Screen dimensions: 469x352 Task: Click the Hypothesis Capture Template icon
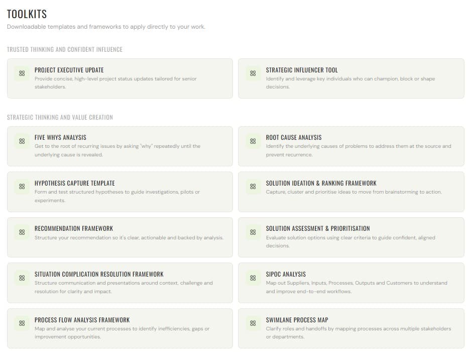click(22, 187)
